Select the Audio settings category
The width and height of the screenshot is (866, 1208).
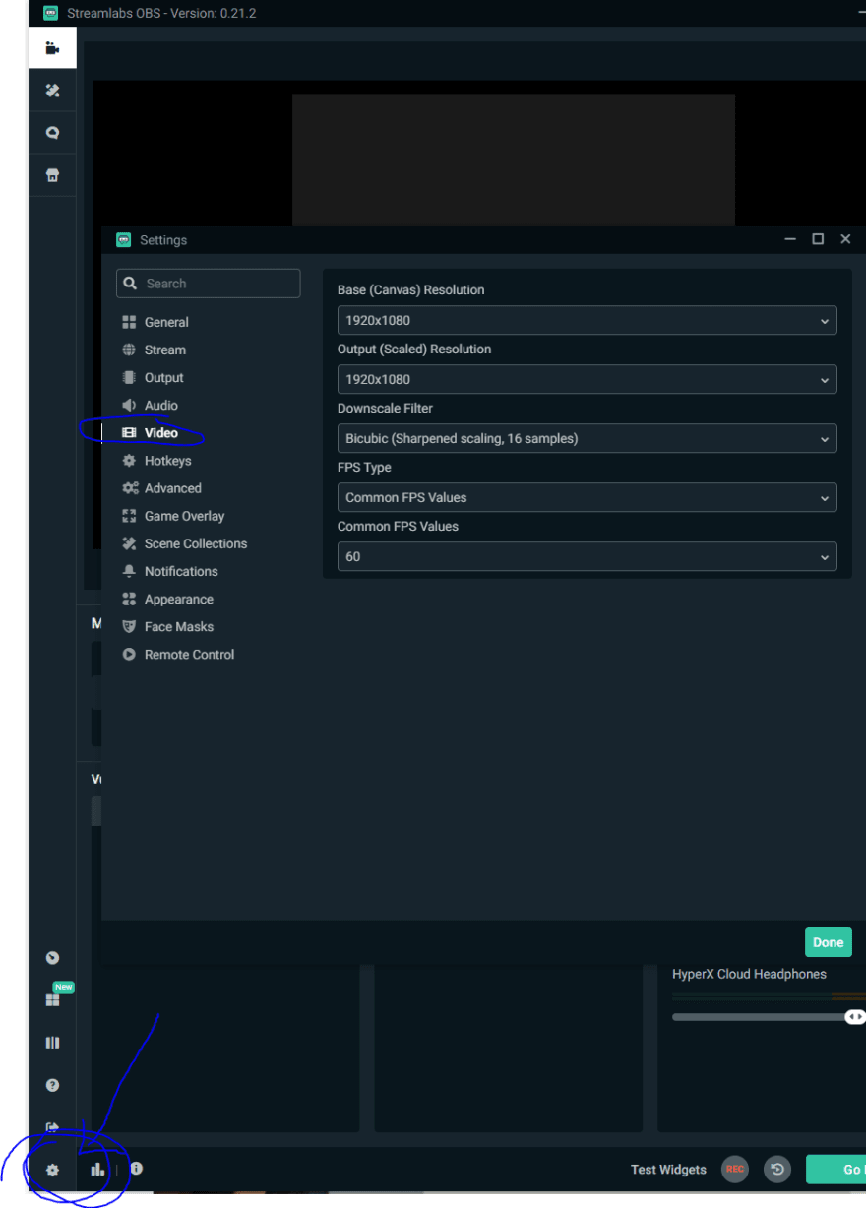pos(161,405)
